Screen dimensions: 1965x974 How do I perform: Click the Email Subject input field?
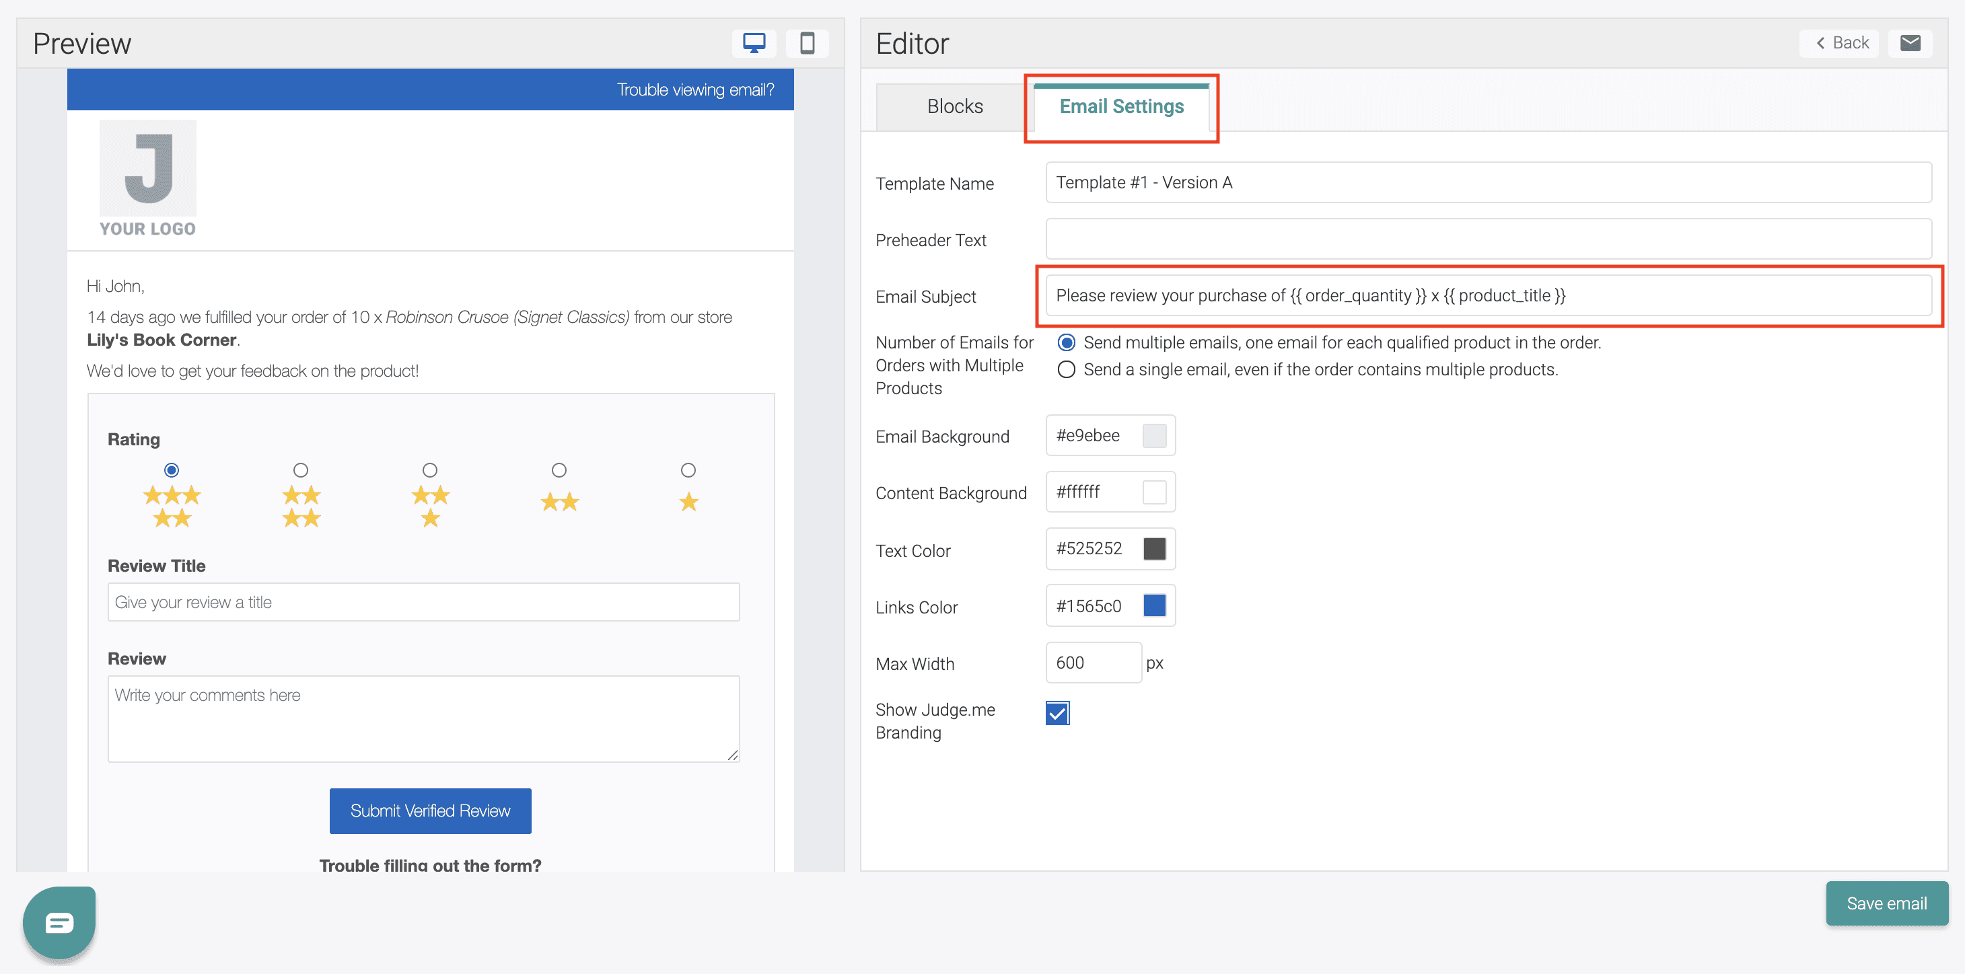pyautogui.click(x=1487, y=296)
